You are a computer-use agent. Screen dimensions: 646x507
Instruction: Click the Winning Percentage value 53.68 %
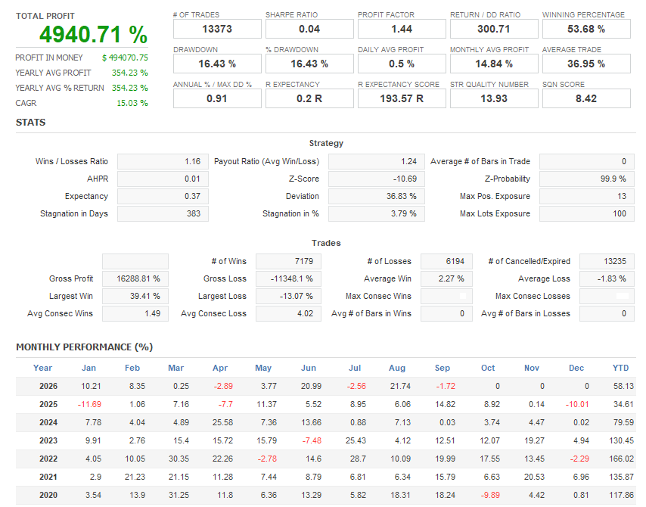tap(586, 30)
